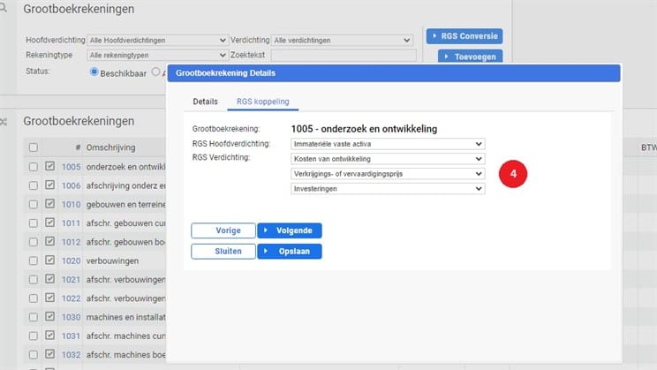Viewport: 657px width, 370px height.
Task: Click the checkmark icon for account 1011
Action: (x=49, y=223)
